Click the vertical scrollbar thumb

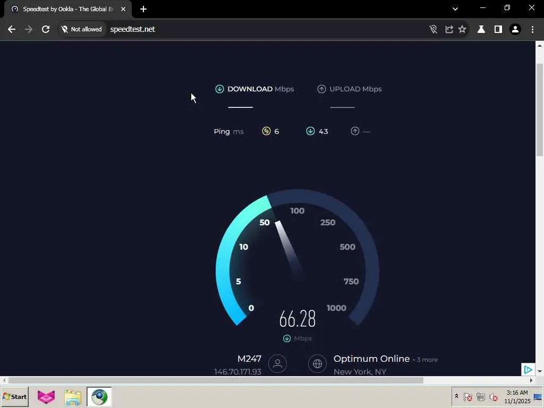click(x=540, y=110)
